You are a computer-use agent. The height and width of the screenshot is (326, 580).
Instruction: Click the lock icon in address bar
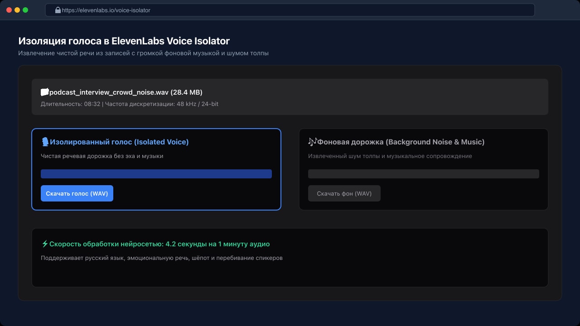click(x=58, y=10)
